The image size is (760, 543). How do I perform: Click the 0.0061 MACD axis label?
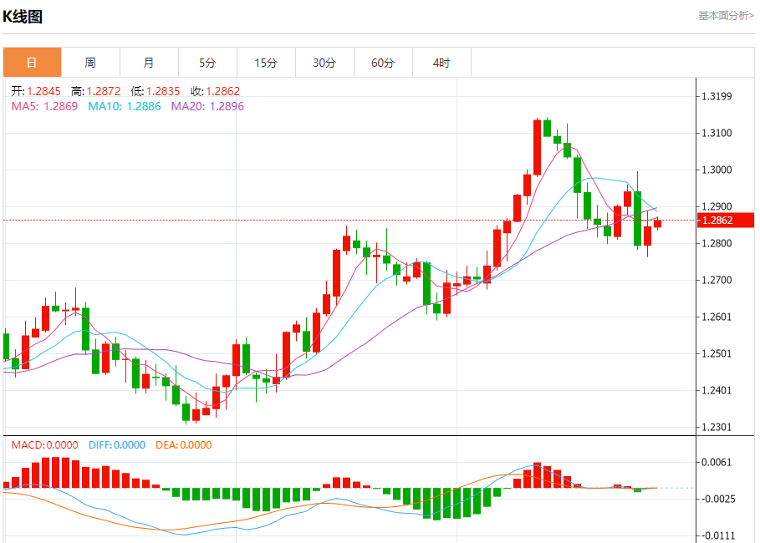717,463
